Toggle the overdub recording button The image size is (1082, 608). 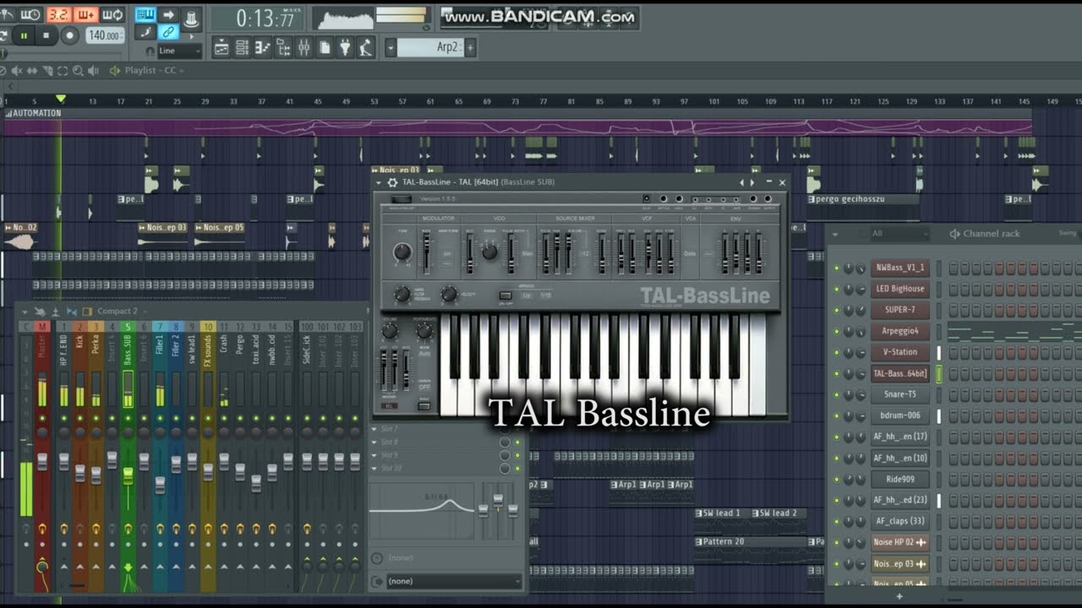86,15
